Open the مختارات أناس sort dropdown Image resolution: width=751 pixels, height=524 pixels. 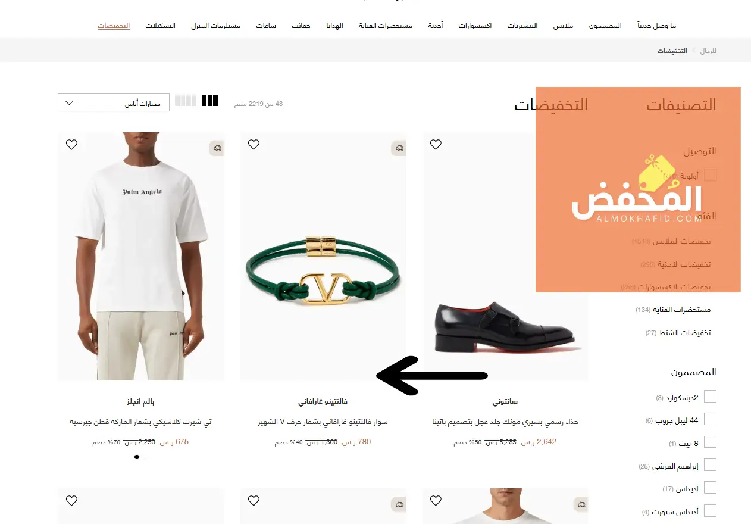coord(114,102)
